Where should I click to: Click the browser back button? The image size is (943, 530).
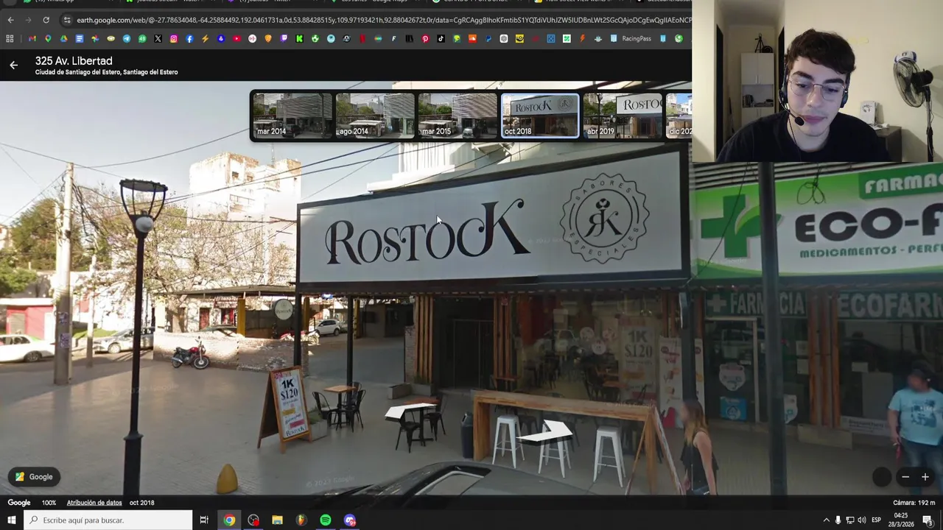pyautogui.click(x=10, y=20)
